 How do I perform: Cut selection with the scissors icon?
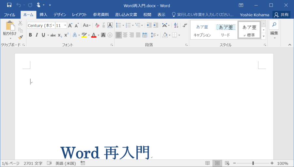tap(20, 23)
